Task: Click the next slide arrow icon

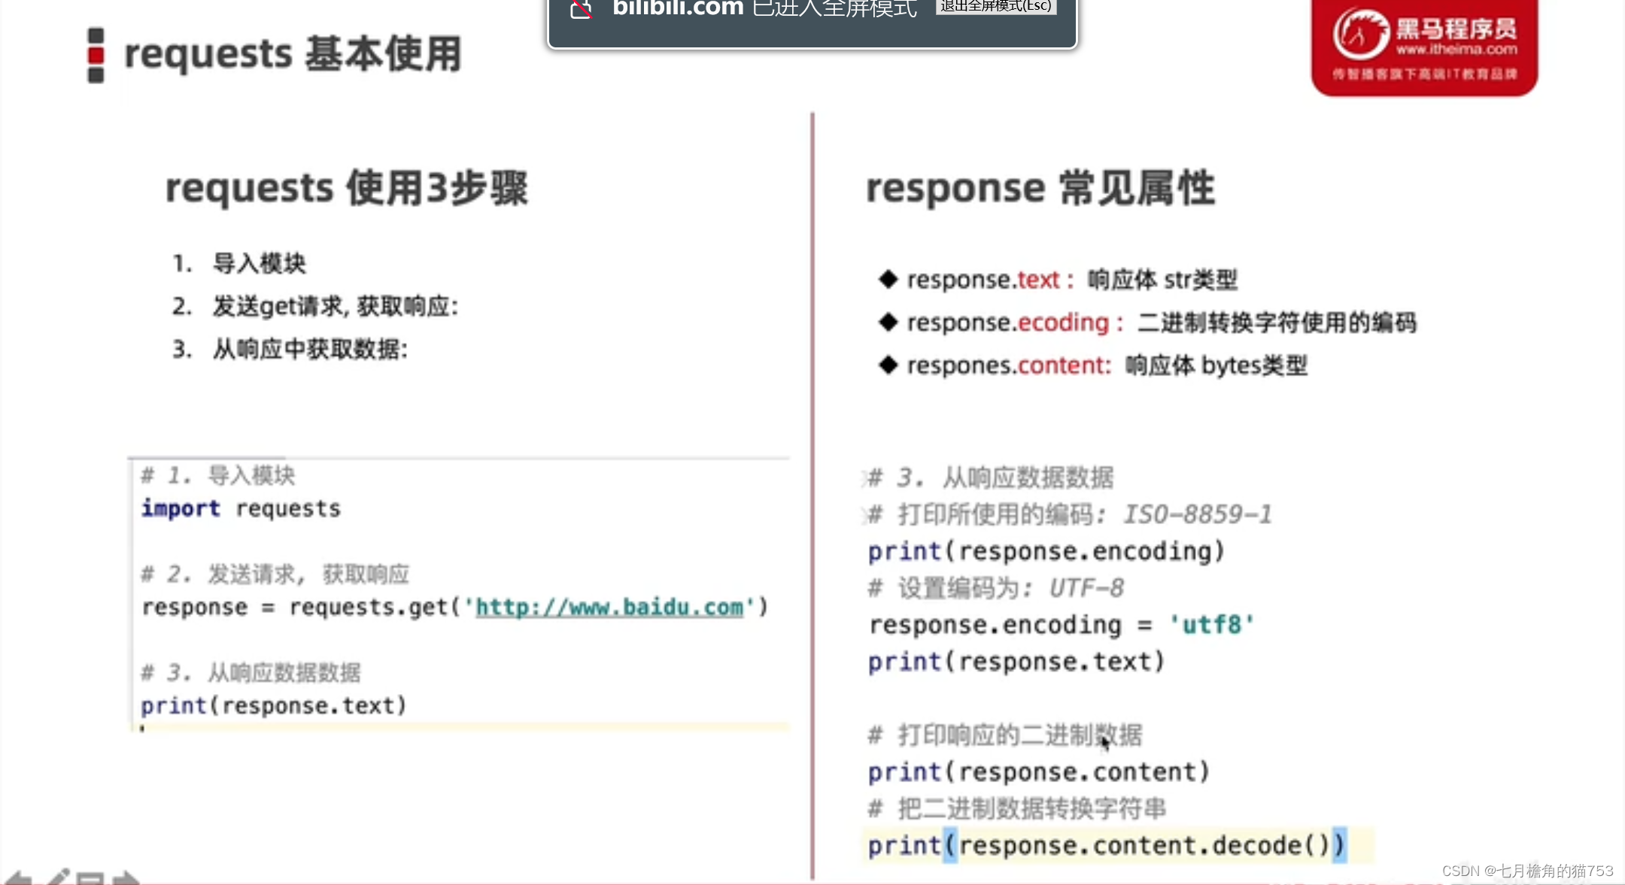Action: 125,877
